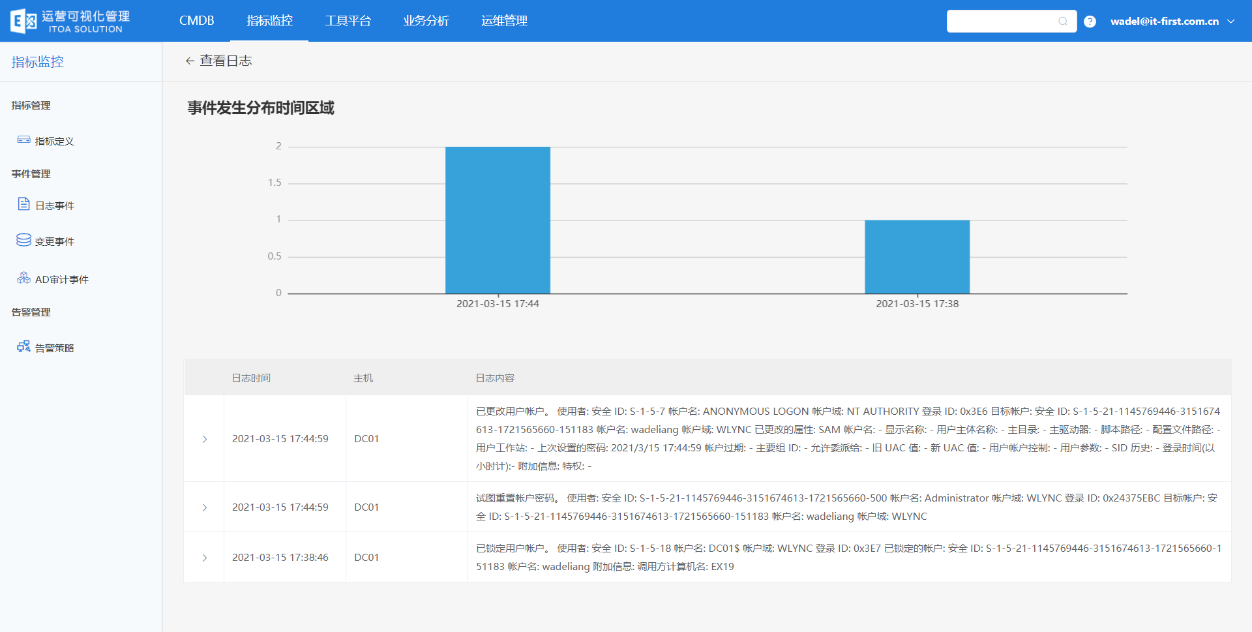Open 指标定义 in the sidebar
1252x632 pixels.
tap(55, 141)
